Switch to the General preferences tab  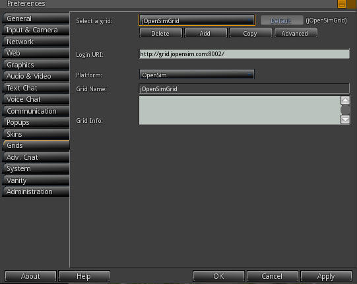coord(36,18)
